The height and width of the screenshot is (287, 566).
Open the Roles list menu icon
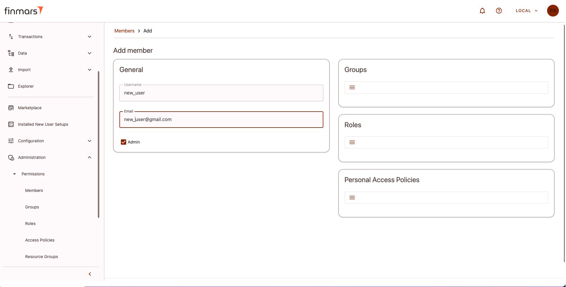point(352,143)
